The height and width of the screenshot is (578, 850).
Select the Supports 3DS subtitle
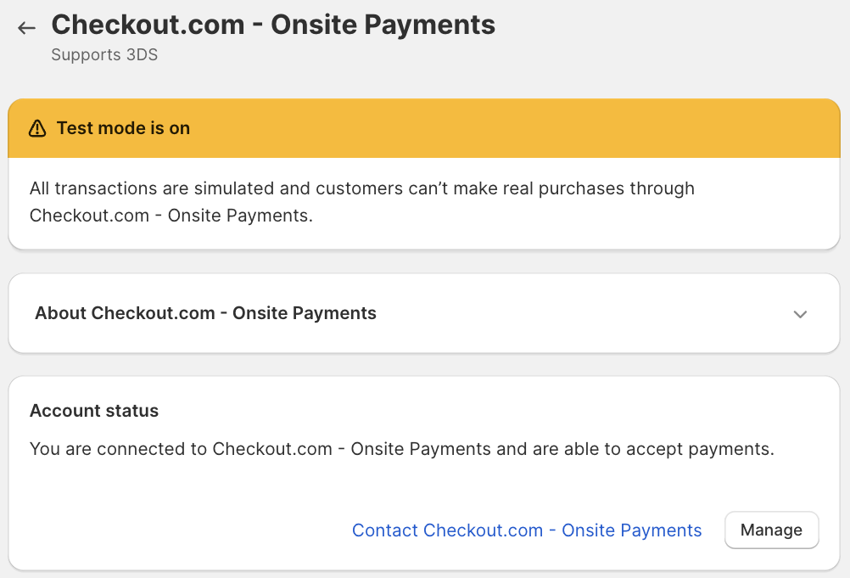coord(104,54)
